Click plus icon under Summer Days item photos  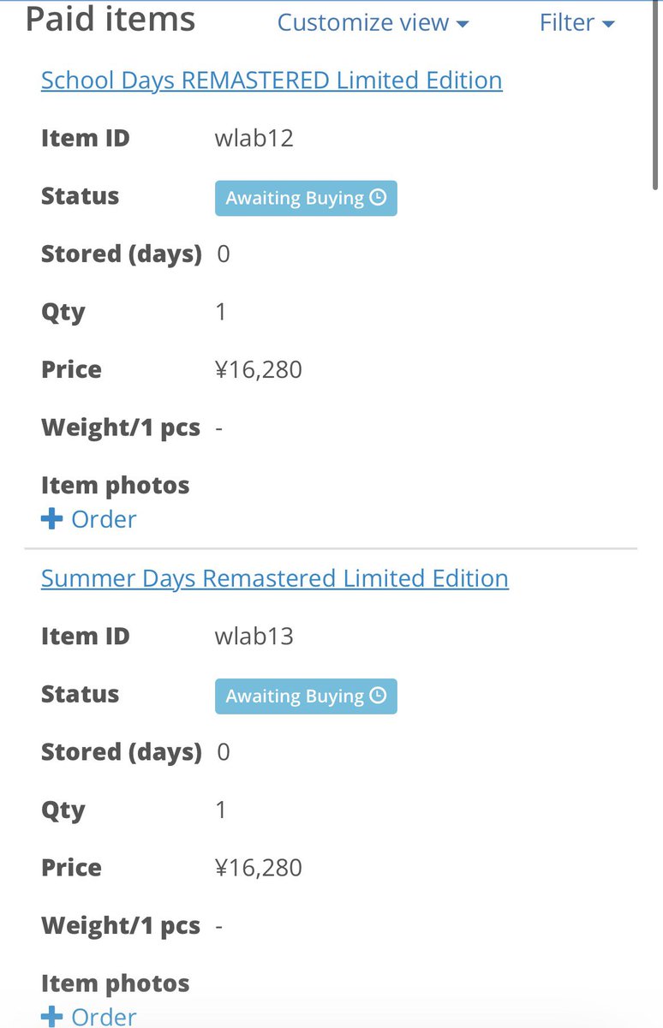52,1017
